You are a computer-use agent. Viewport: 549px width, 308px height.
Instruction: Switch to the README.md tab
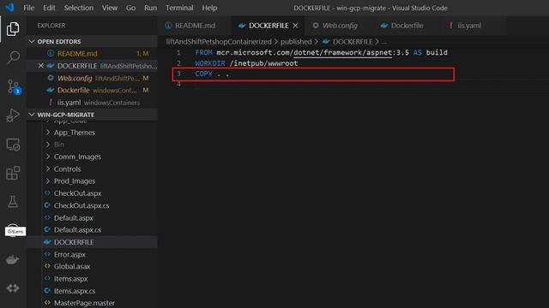point(194,26)
